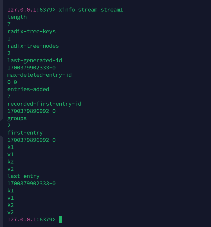The height and width of the screenshot is (227, 211).
Task: Click the "last-generated-id" field name
Action: 35,60
